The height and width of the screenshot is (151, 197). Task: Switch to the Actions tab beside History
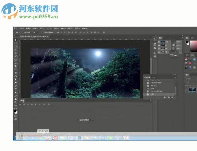point(154,77)
